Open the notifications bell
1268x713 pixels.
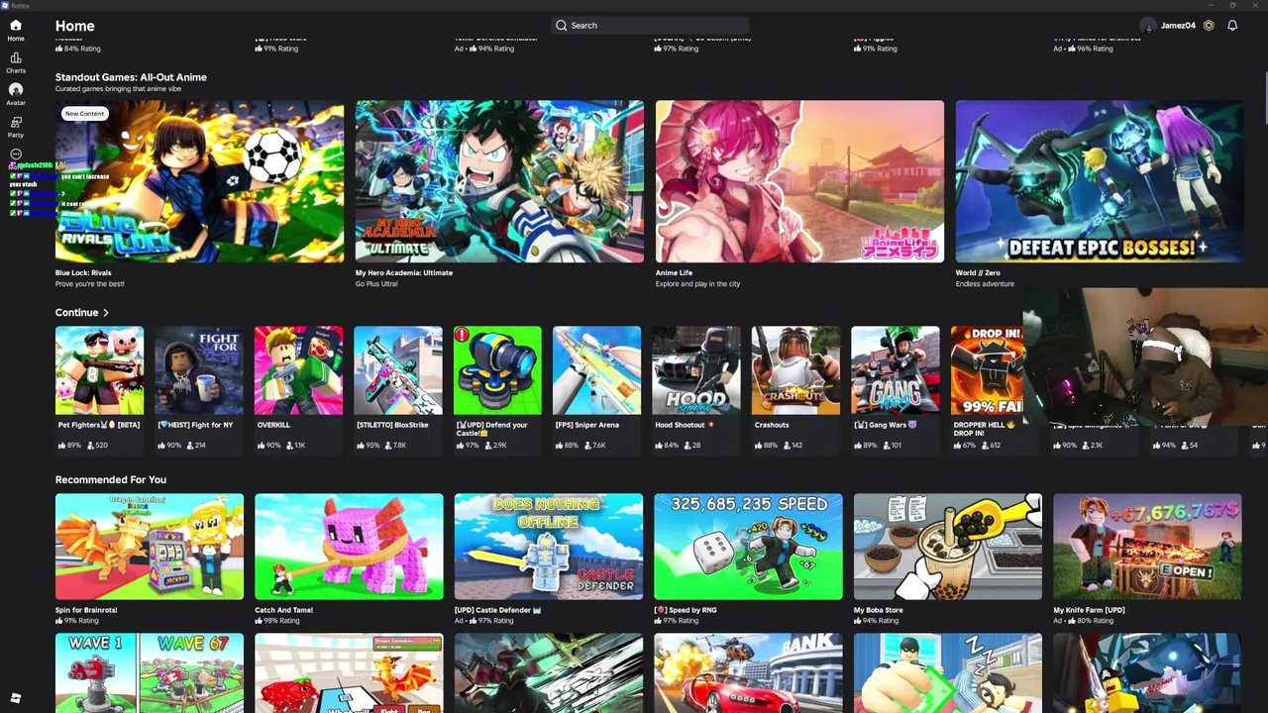[1232, 25]
